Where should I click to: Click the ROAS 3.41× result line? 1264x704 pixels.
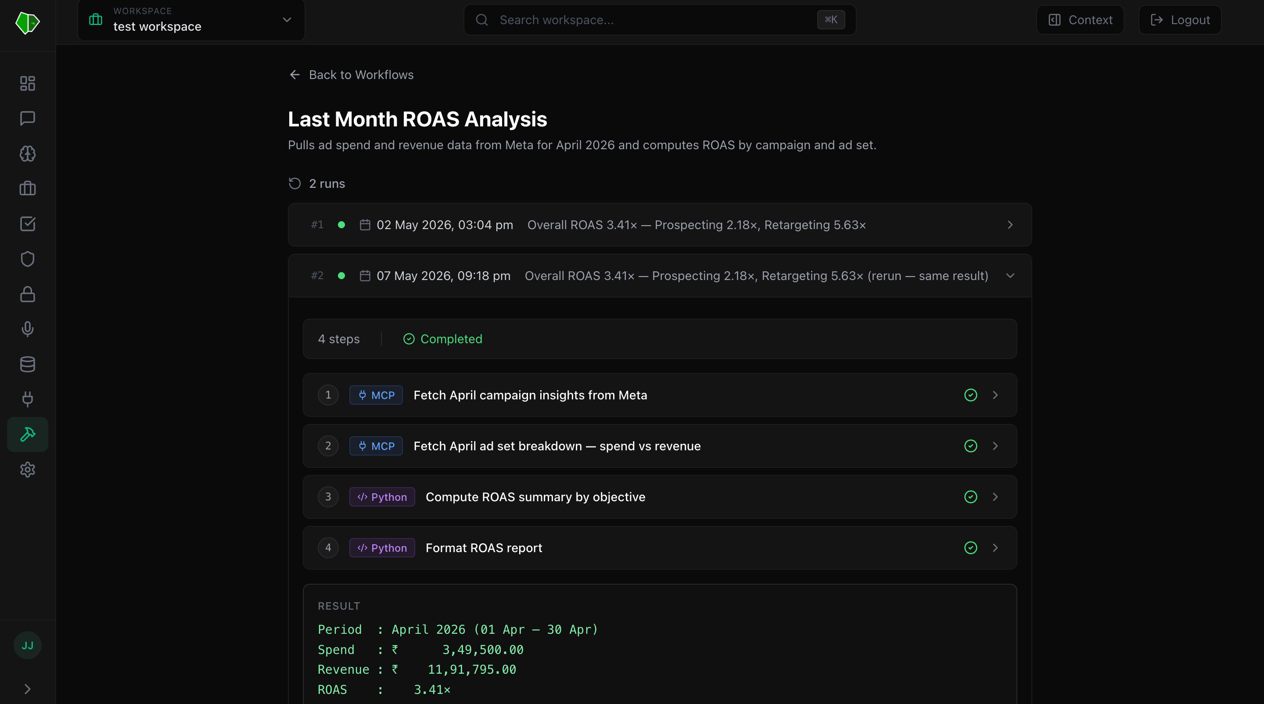[384, 689]
